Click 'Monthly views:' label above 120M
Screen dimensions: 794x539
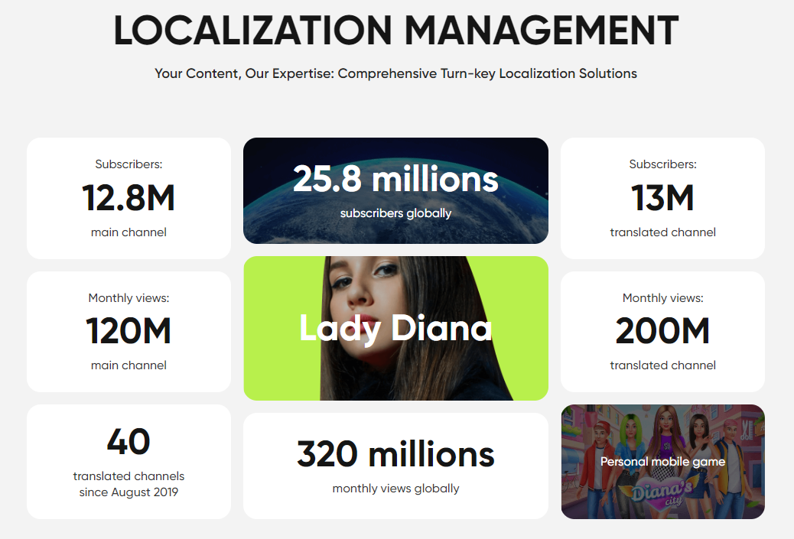(x=129, y=297)
